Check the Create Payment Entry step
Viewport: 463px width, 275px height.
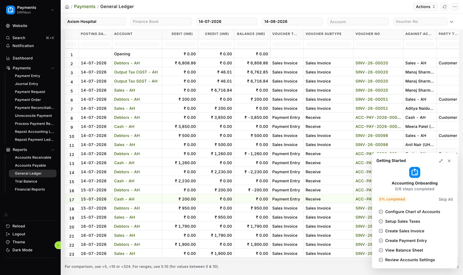tap(381, 241)
